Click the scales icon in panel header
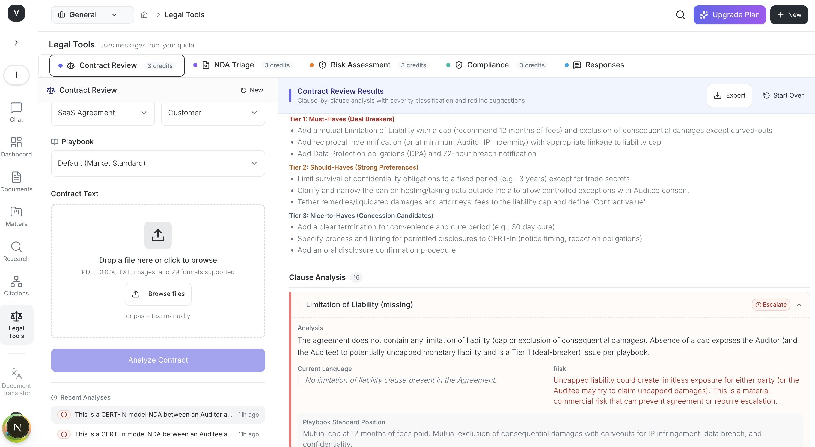The width and height of the screenshot is (815, 447). point(50,91)
